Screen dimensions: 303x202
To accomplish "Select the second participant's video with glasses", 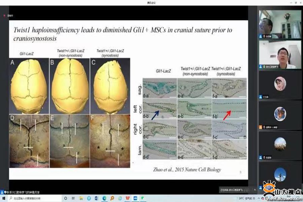I will pos(280,54).
